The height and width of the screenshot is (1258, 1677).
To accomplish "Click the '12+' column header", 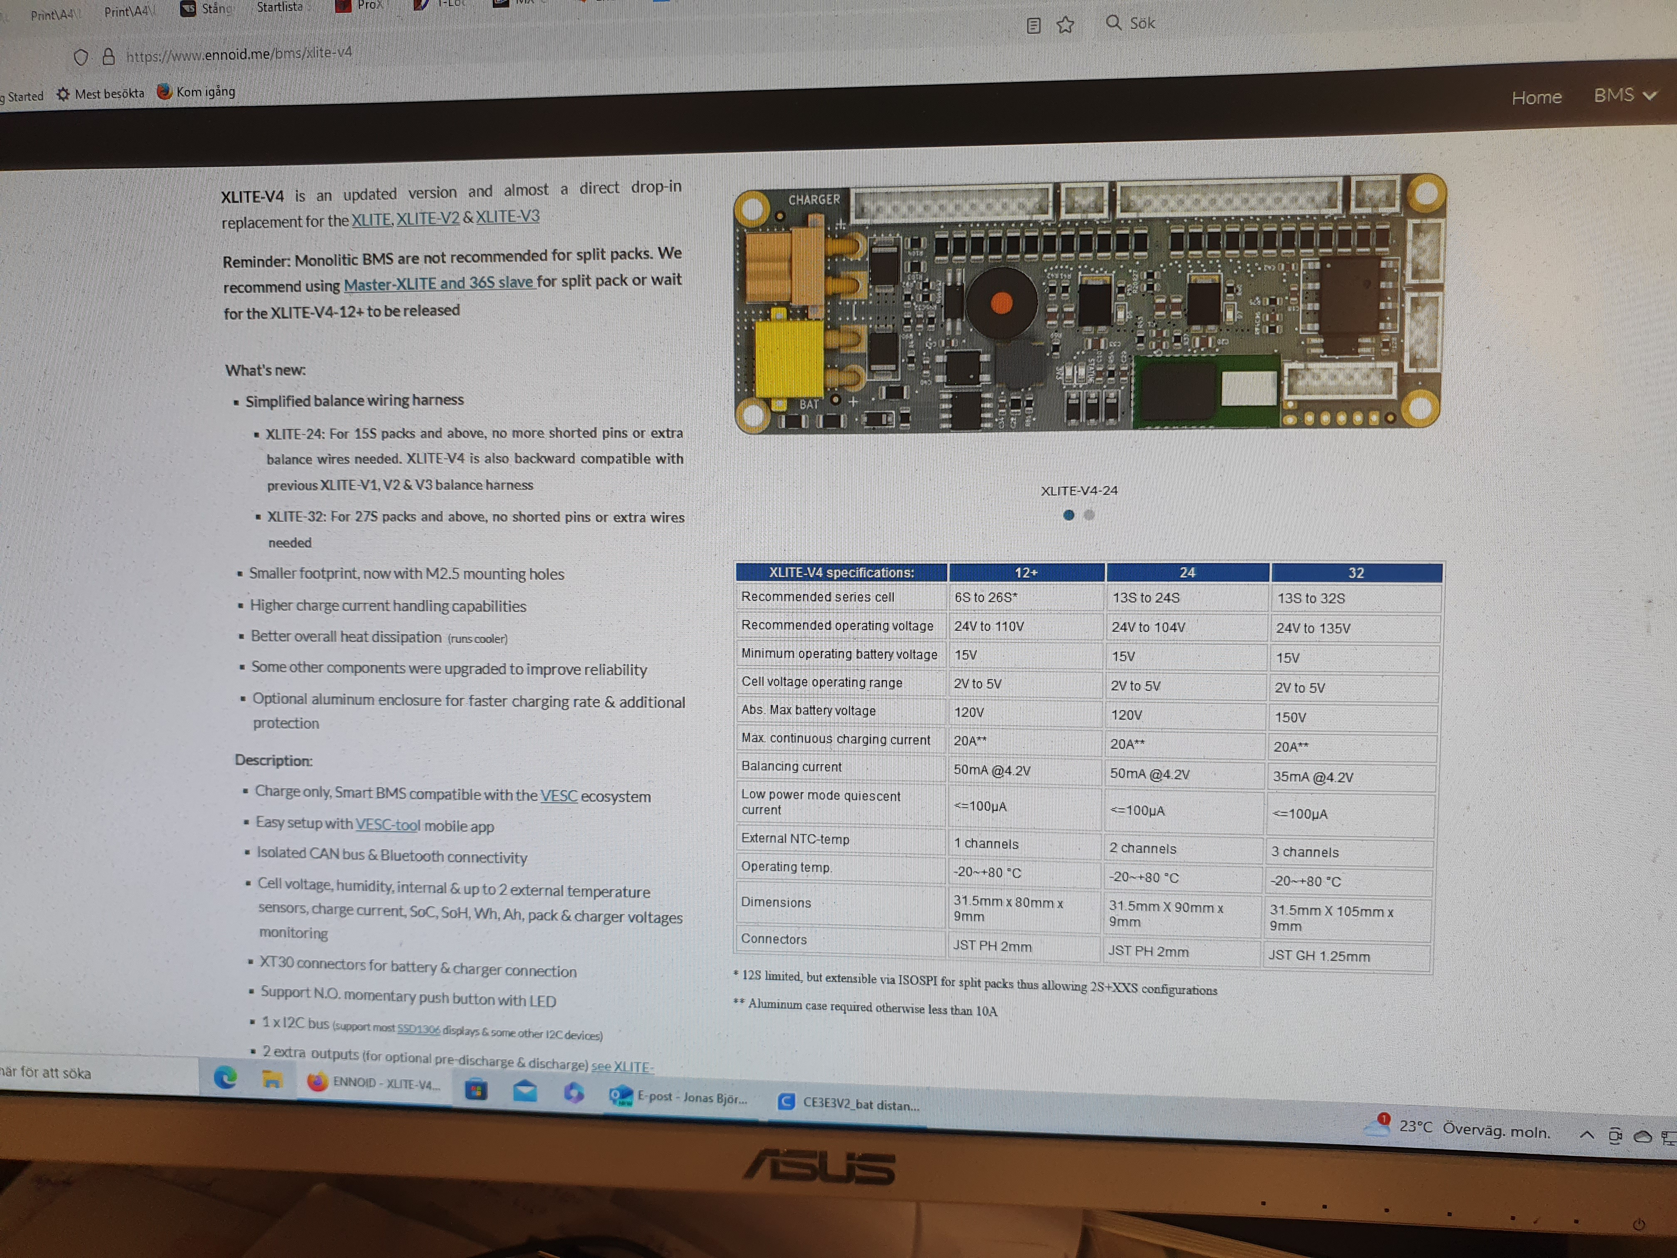I will pos(1026,572).
